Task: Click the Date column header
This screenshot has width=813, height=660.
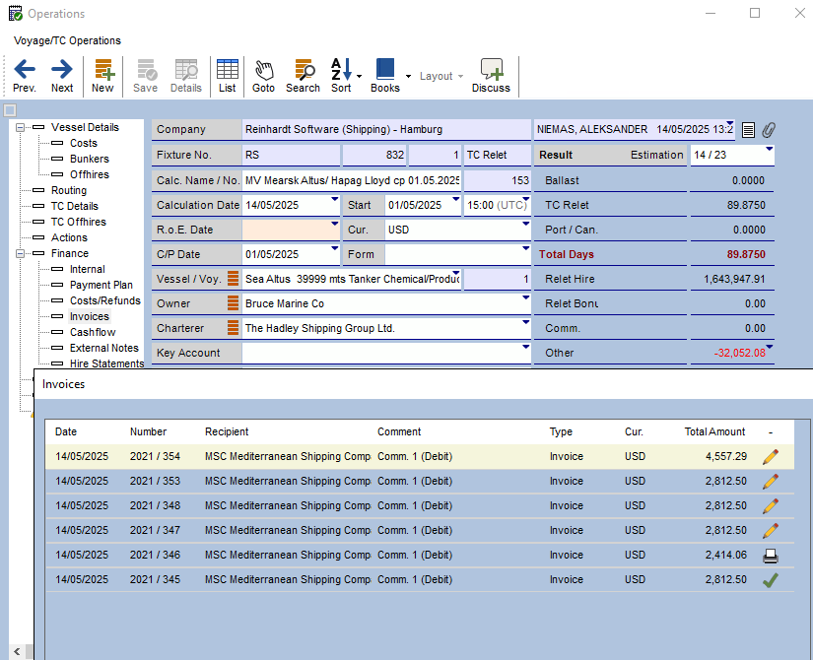Action: pyautogui.click(x=66, y=431)
